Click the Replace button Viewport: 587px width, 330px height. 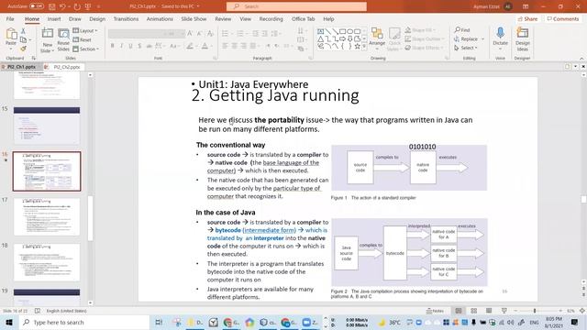469,38
